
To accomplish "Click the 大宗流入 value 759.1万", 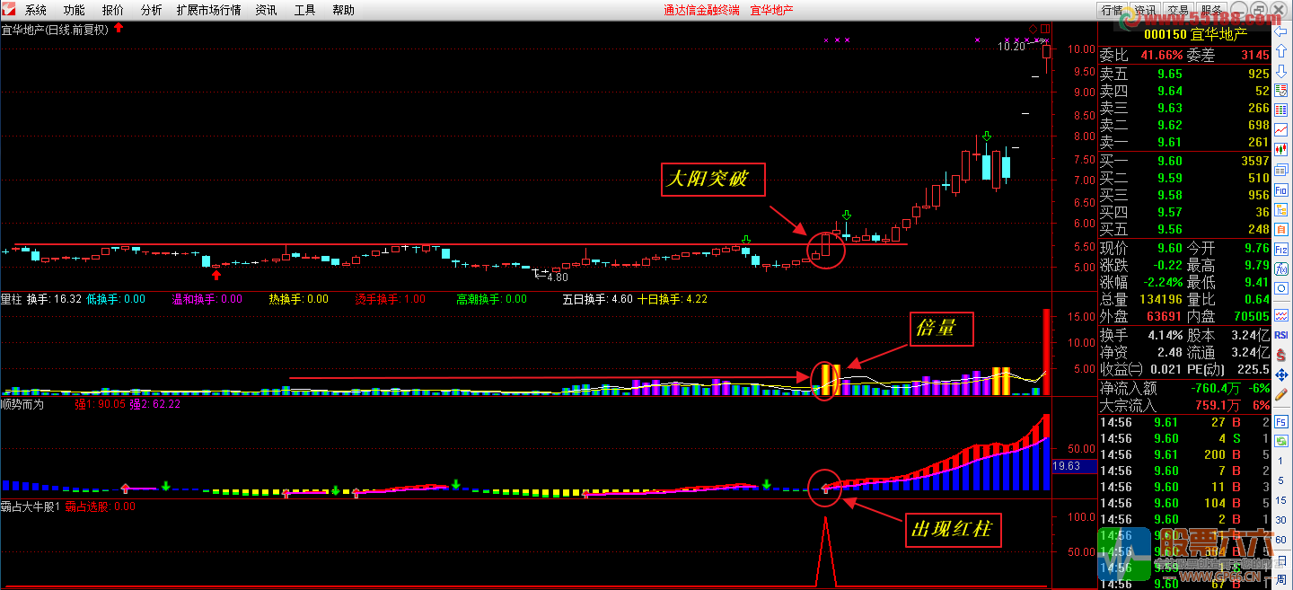I will tap(1216, 405).
